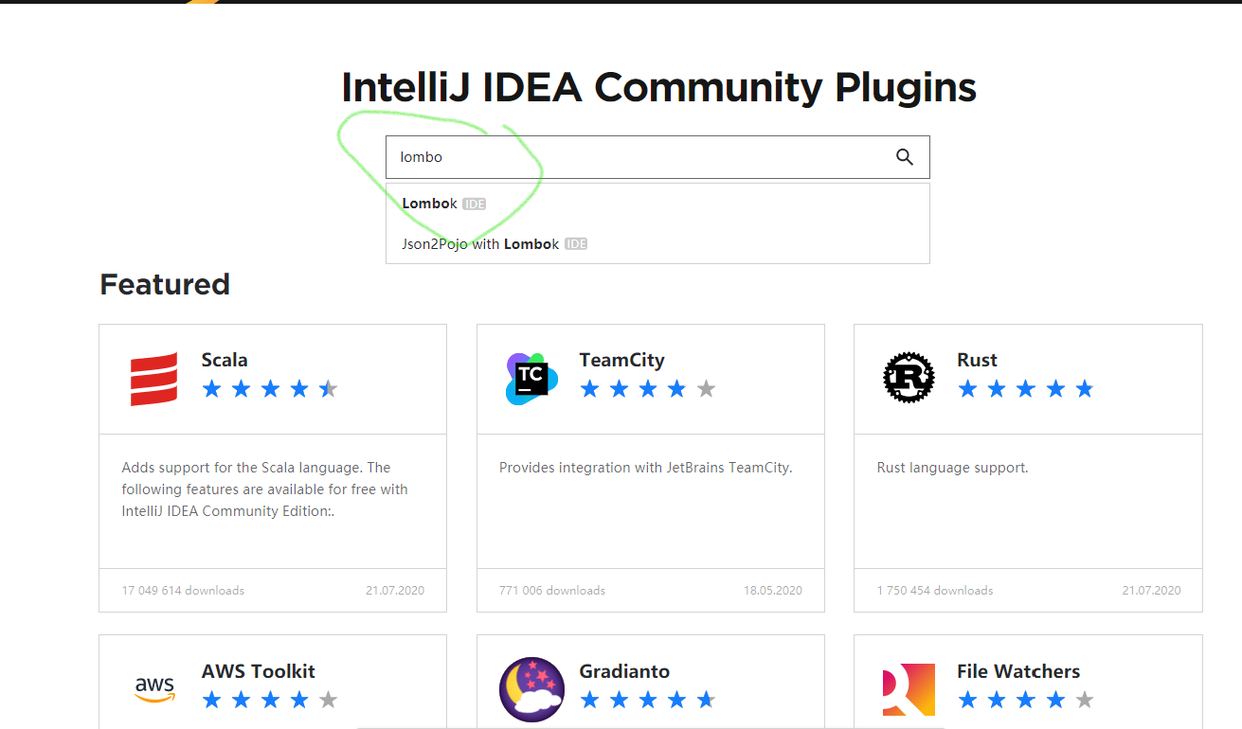Open the Rust plugin page
Image resolution: width=1242 pixels, height=729 pixels.
977,360
